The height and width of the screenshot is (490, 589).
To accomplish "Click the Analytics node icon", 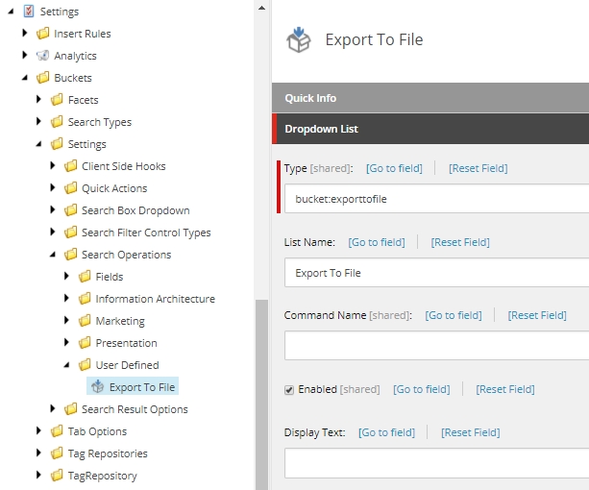I will pos(42,56).
